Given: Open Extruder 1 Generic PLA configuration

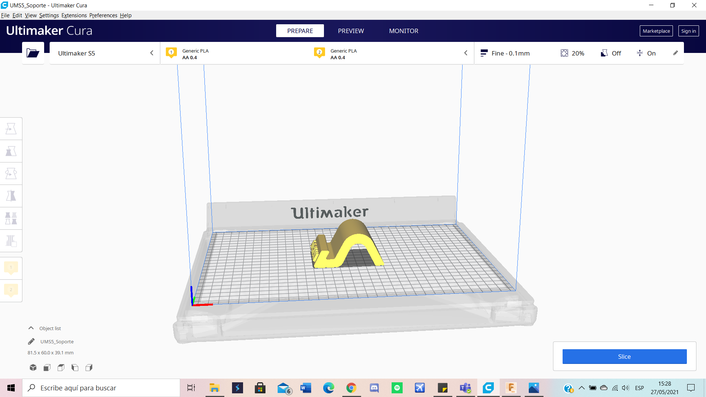Looking at the screenshot, I should pos(235,54).
